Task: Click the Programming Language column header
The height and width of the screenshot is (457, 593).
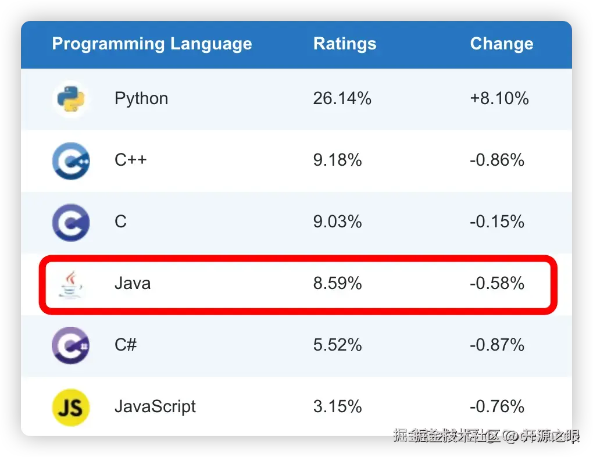Action: [152, 44]
